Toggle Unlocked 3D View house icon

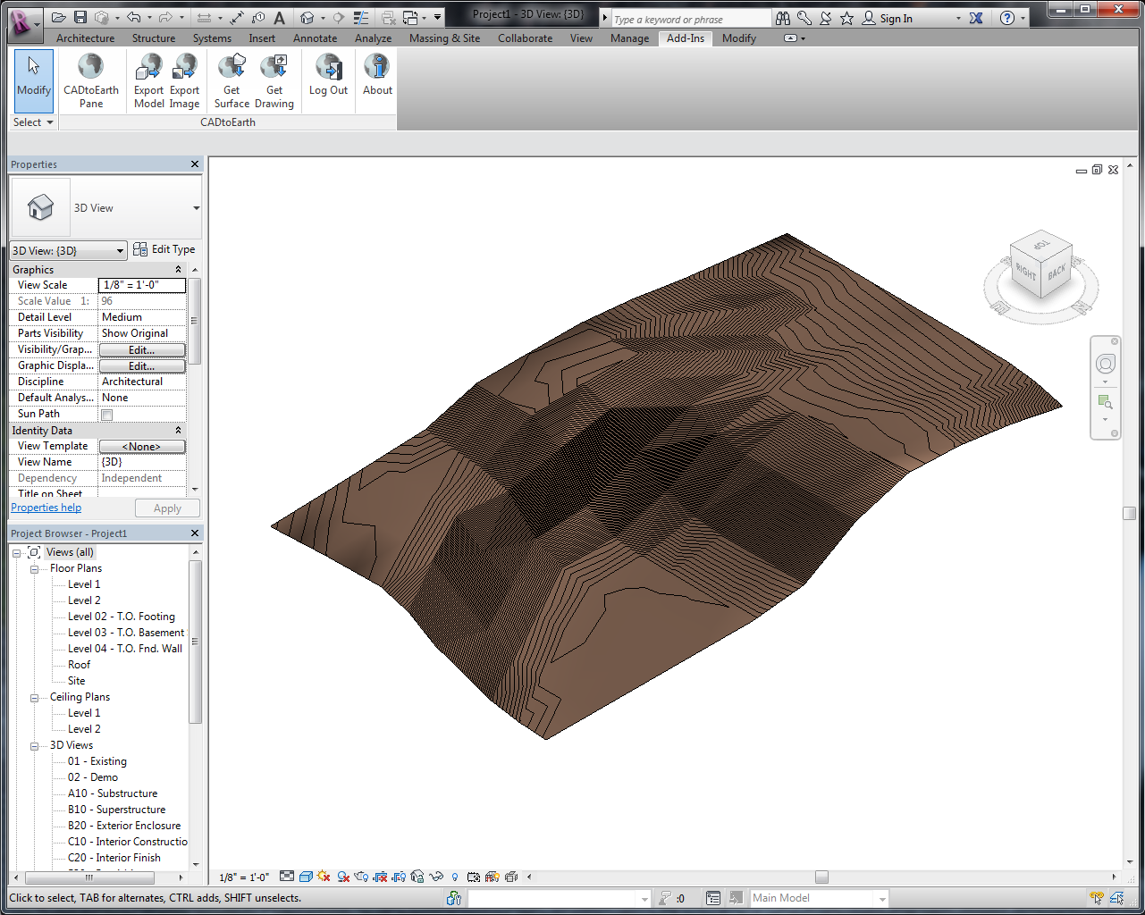[x=417, y=877]
